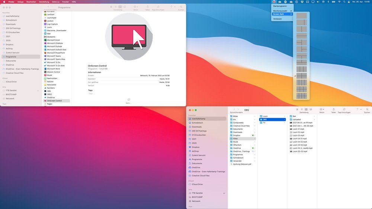372x209 pixels.
Task: Open the Aktion dropdown in OBS window
Action: (322, 110)
